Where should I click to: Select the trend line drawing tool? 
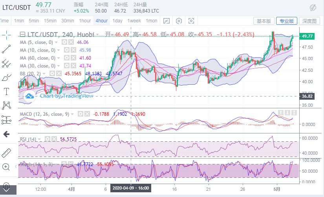6,49
